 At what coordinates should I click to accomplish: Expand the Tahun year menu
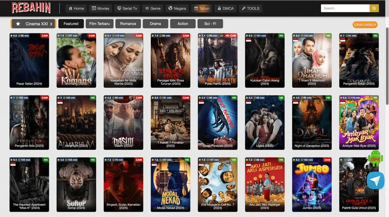[202, 8]
